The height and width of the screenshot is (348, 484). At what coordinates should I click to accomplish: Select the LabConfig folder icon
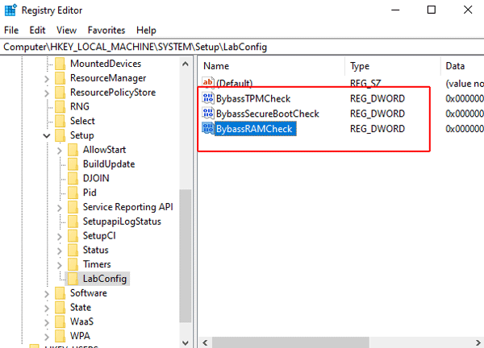click(73, 279)
